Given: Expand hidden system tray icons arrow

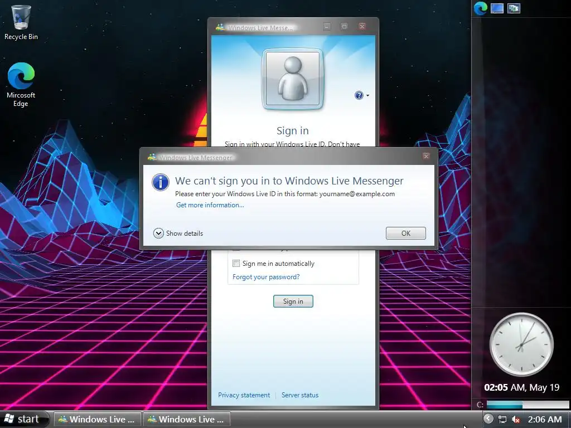Looking at the screenshot, I should pos(488,419).
